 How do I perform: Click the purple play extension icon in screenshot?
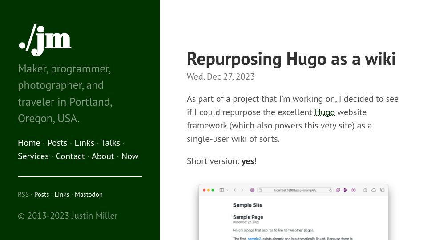[x=346, y=190]
